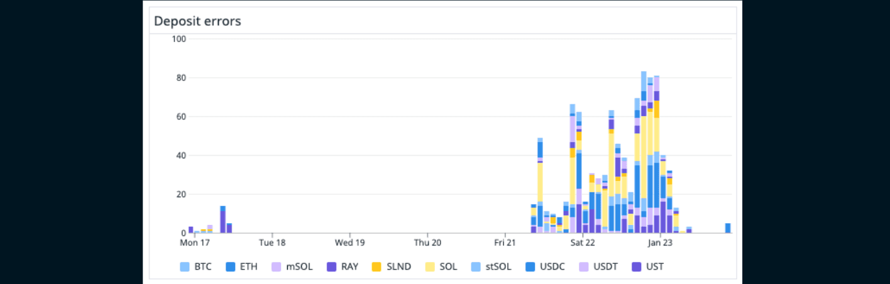The width and height of the screenshot is (890, 284).
Task: Click the 'Deposit errors' chart title
Action: 197,21
